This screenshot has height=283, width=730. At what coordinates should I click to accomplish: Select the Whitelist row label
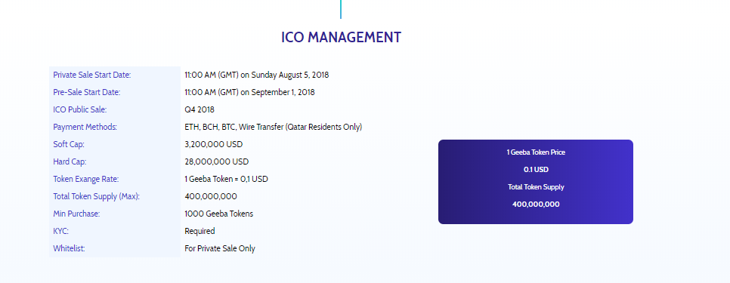[x=69, y=248]
